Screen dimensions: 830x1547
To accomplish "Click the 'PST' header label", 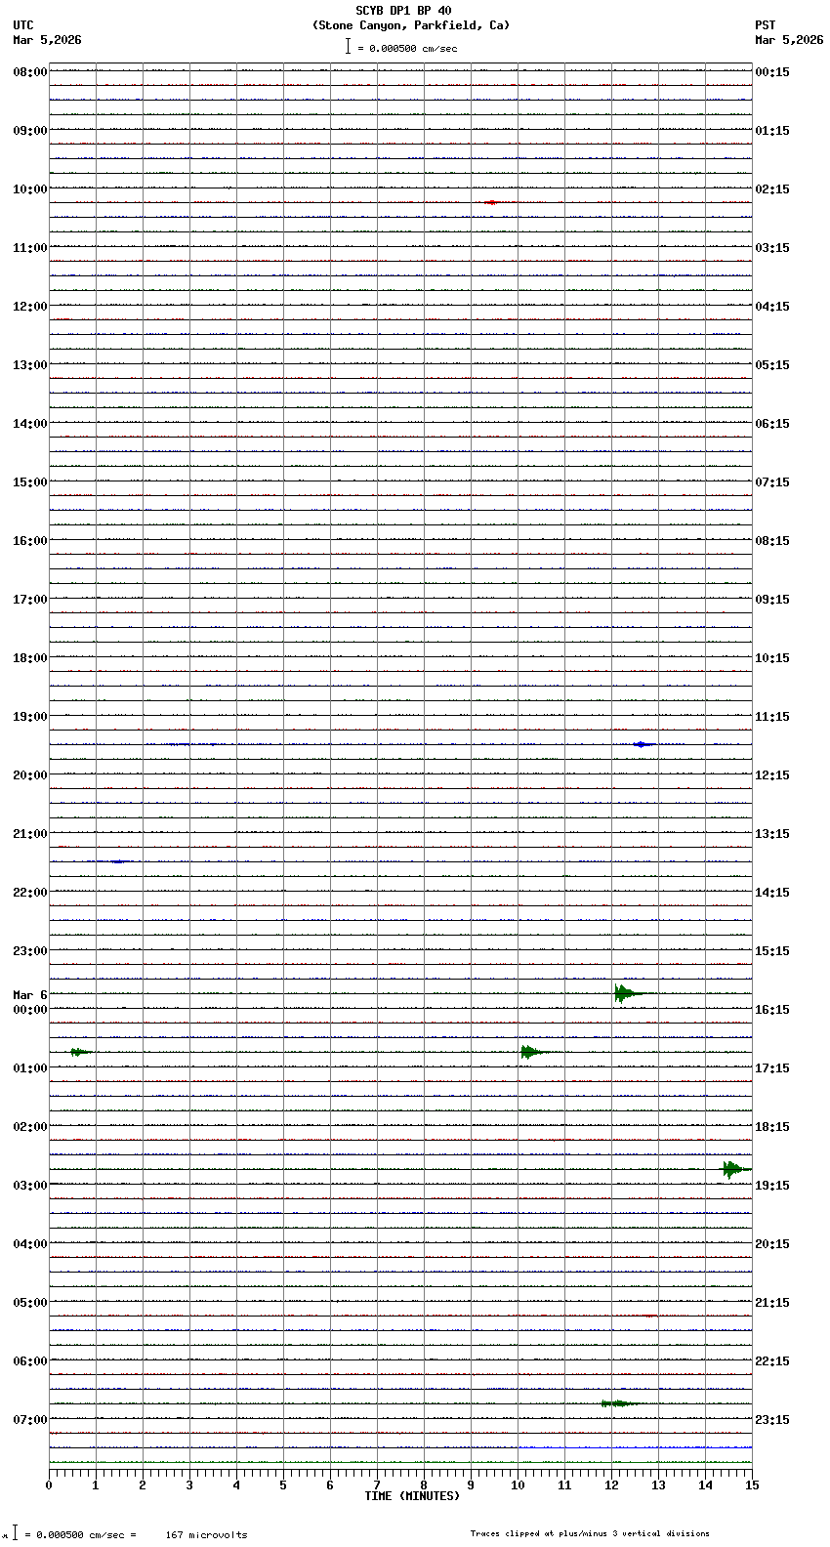I will pos(766,25).
